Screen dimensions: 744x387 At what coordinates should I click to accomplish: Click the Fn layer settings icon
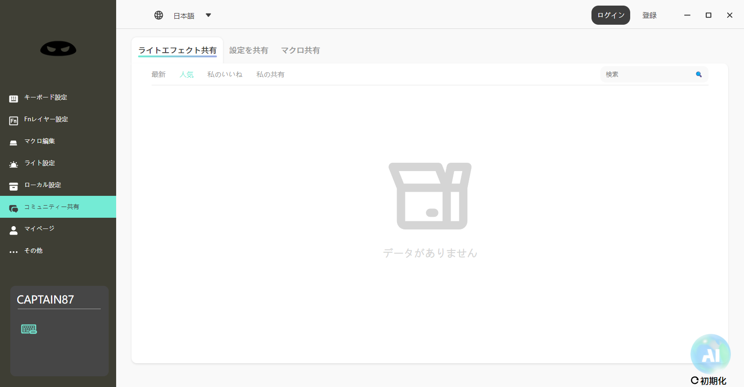(x=14, y=121)
